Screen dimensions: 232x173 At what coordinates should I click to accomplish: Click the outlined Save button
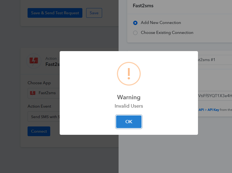94,13
